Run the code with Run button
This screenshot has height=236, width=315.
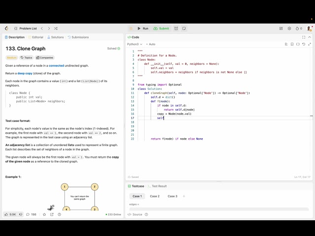coord(143,29)
